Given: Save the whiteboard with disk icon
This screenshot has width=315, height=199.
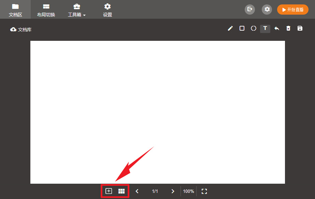Looking at the screenshot, I should tap(300, 29).
